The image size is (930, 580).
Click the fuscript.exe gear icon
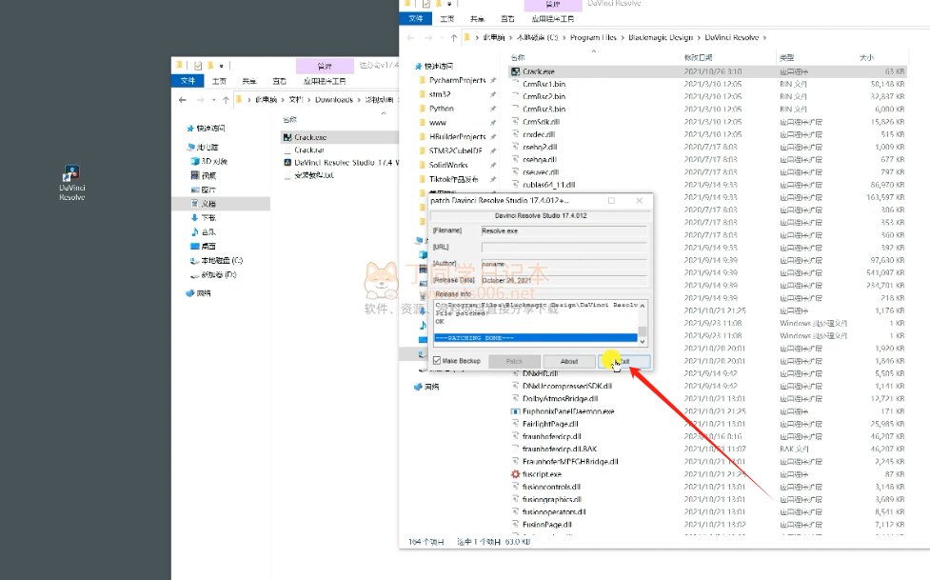[515, 474]
